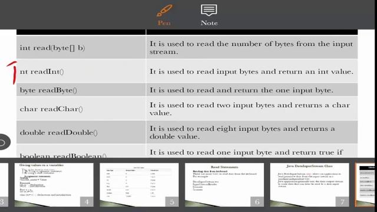This screenshot has height=212, width=377.
Task: Click 'double readDouble()' cell
Action: point(81,132)
